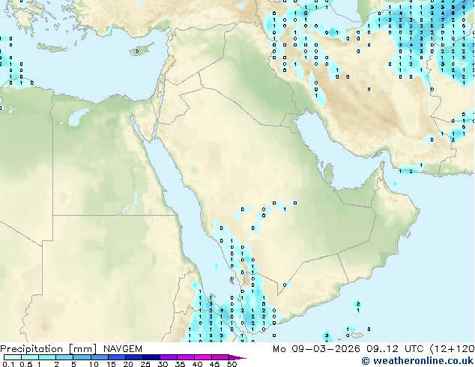Click the over-50 mm arrow end of legend
This screenshot has height=367, width=475.
coord(237,357)
